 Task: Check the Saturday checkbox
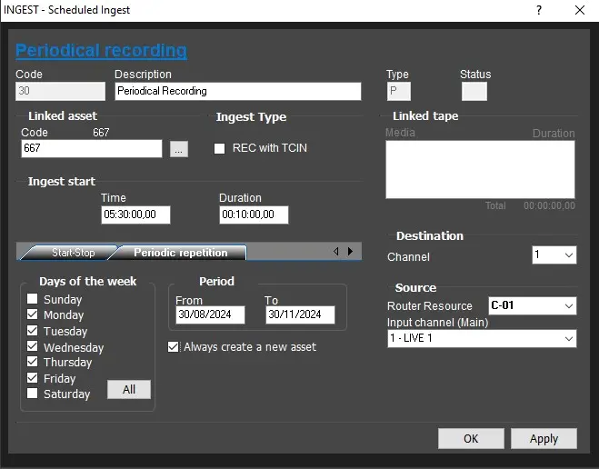[33, 394]
